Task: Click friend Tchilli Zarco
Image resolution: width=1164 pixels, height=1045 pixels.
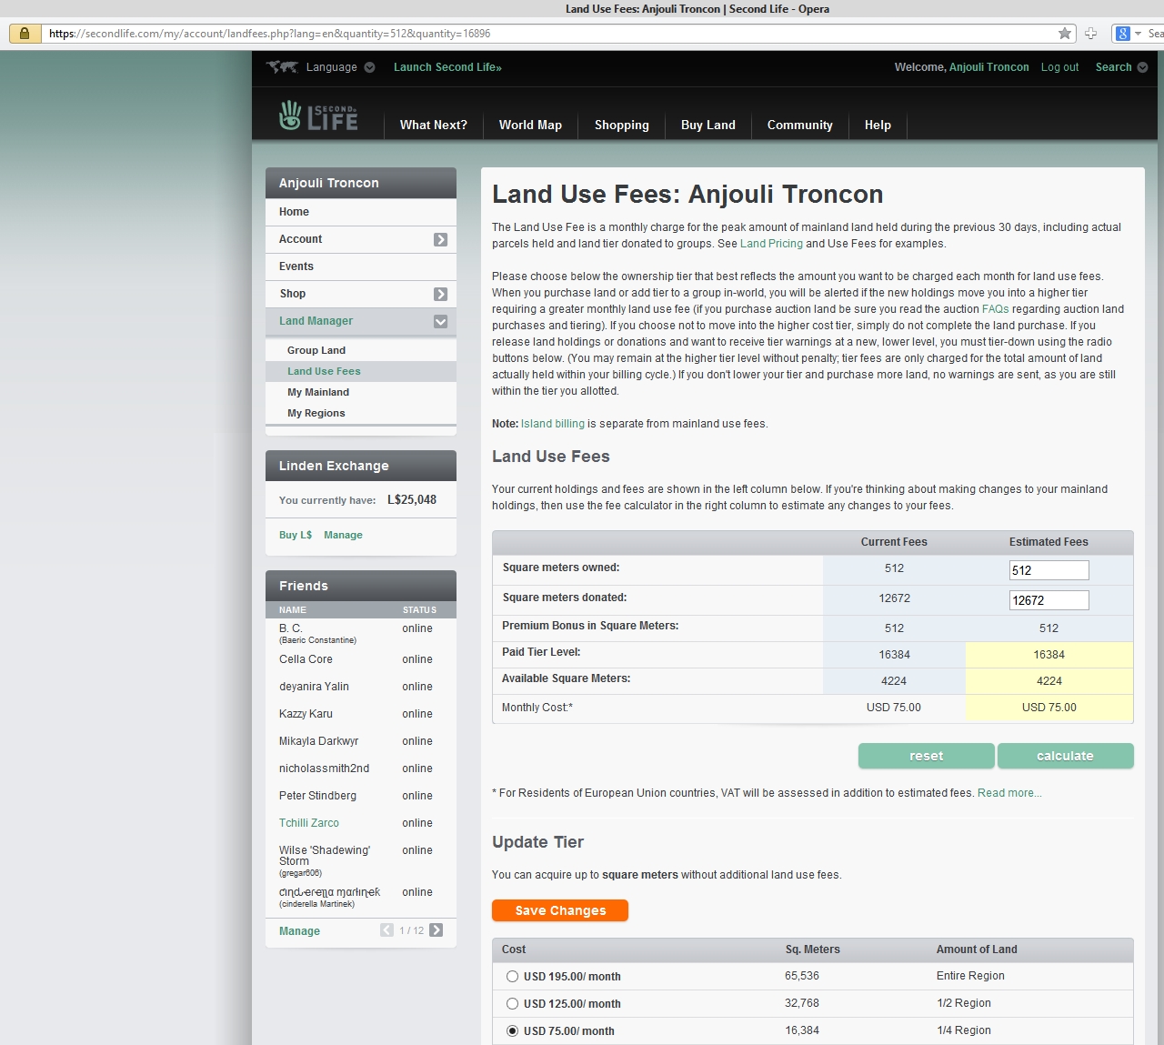Action: coord(309,823)
